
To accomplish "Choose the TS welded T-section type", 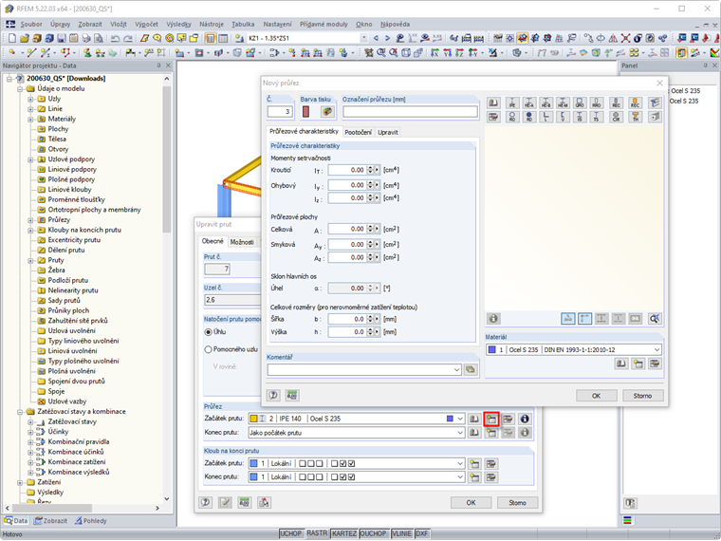I will 597,117.
